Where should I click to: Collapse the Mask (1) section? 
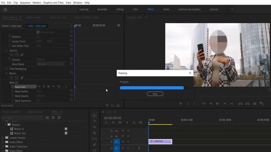pyautogui.click(x=6, y=82)
